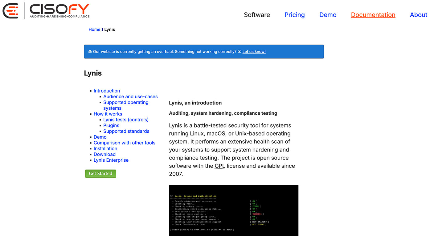Go to the Pricing page
The height and width of the screenshot is (236, 434).
coord(294,15)
